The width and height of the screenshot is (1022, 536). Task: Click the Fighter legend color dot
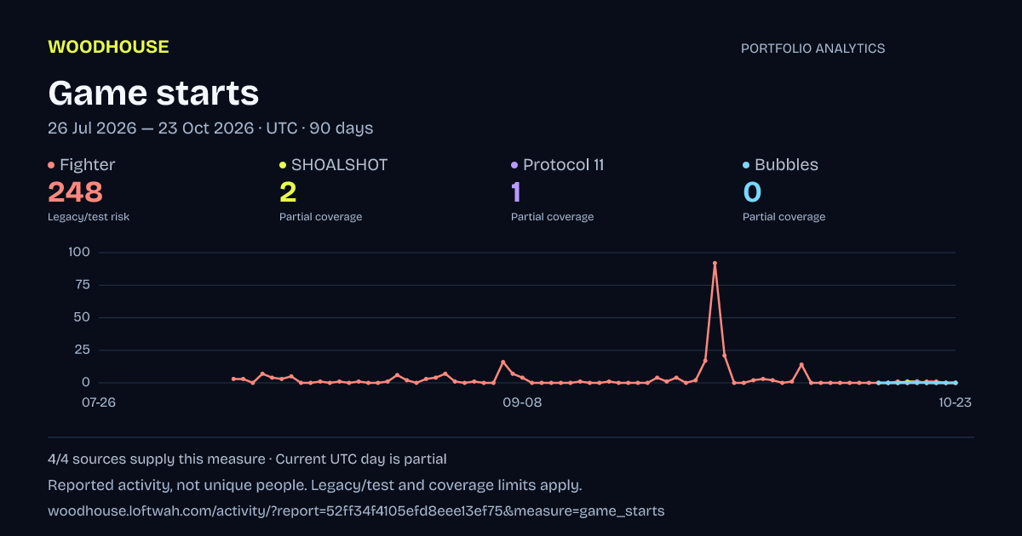click(51, 165)
